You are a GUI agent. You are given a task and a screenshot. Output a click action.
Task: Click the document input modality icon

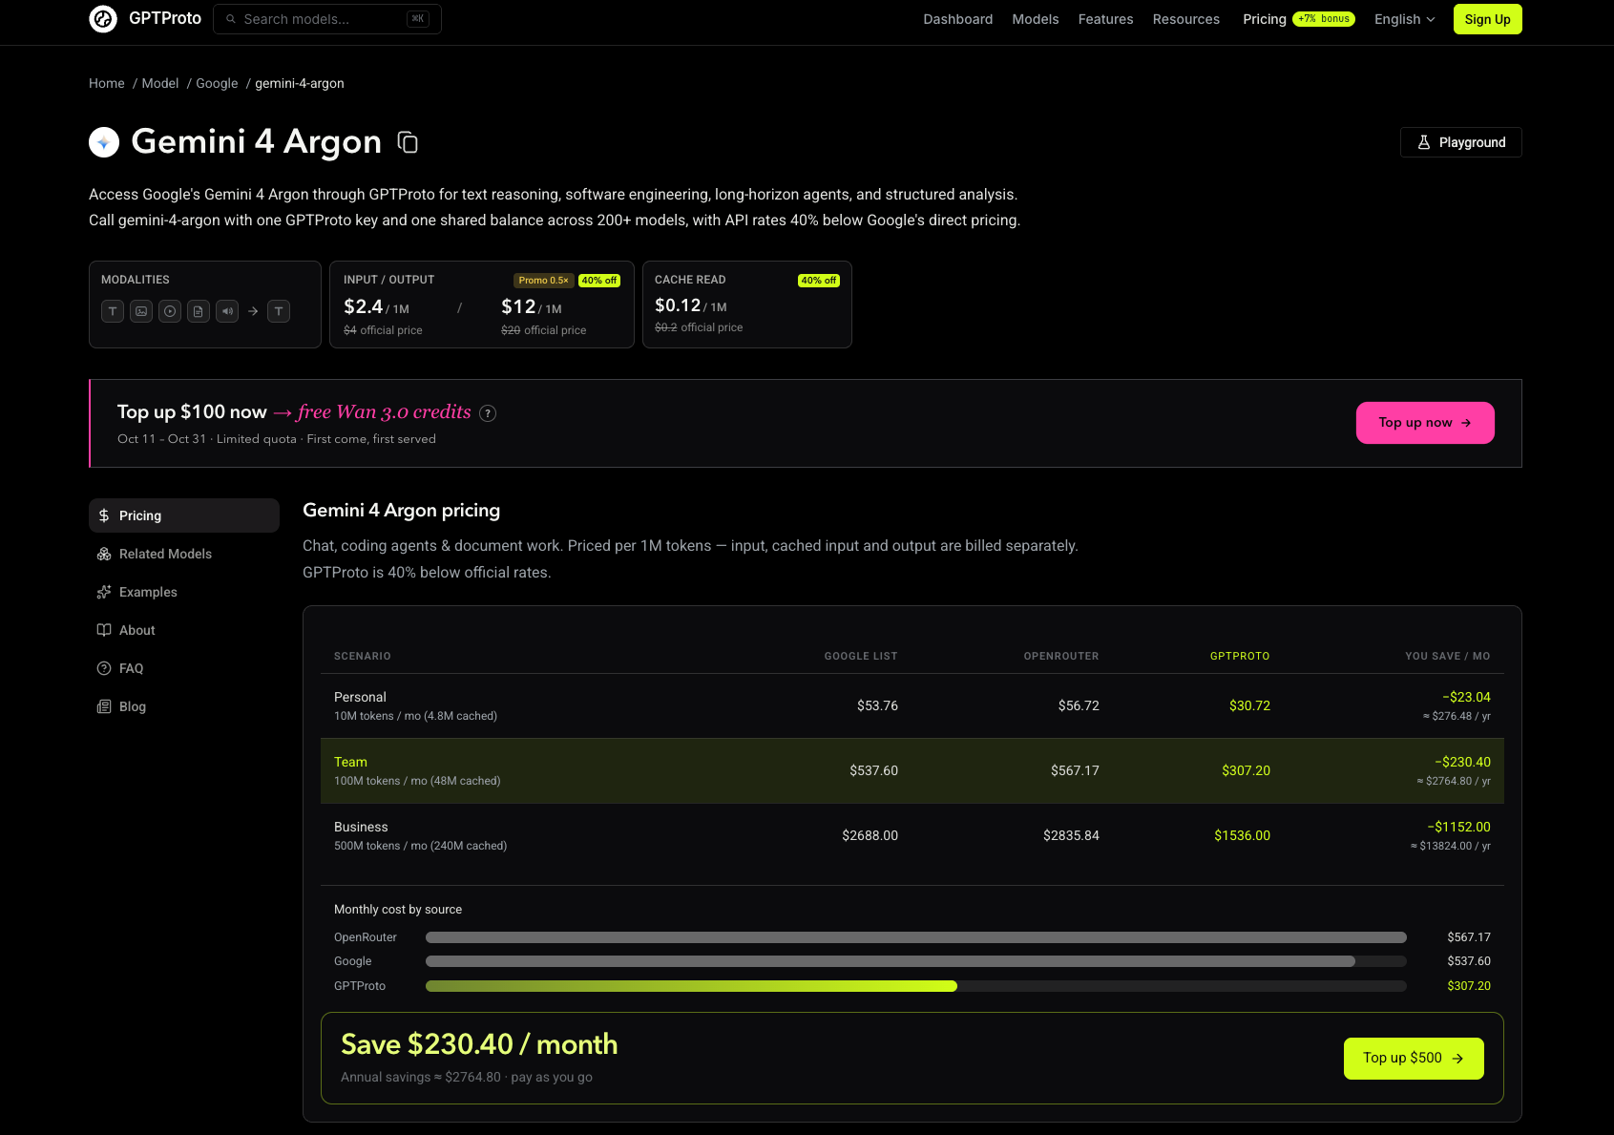point(199,311)
